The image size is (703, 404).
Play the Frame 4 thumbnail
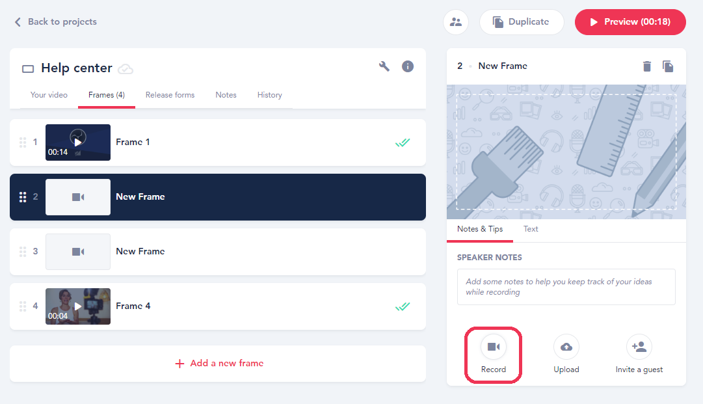click(x=78, y=306)
